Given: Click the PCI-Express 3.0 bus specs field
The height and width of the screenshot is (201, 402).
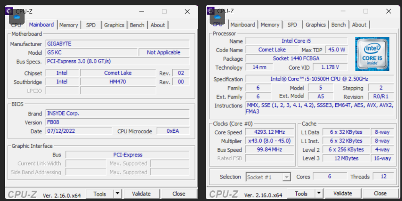Looking at the screenshot, I should pos(117,61).
